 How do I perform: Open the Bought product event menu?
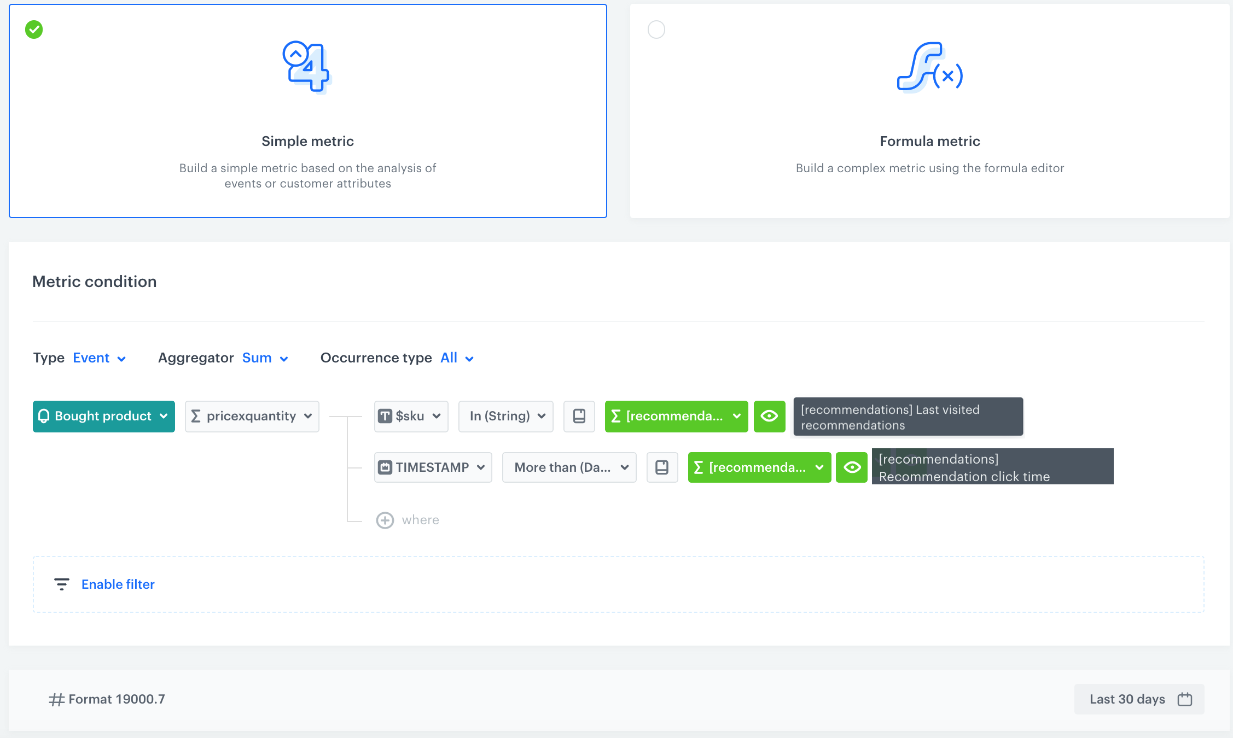point(103,415)
